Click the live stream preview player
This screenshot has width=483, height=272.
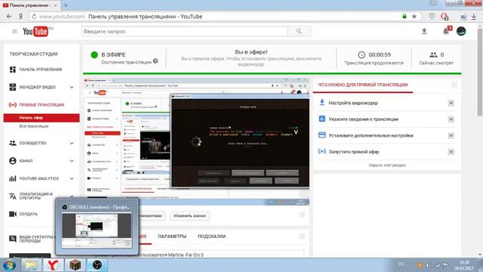[196, 141]
